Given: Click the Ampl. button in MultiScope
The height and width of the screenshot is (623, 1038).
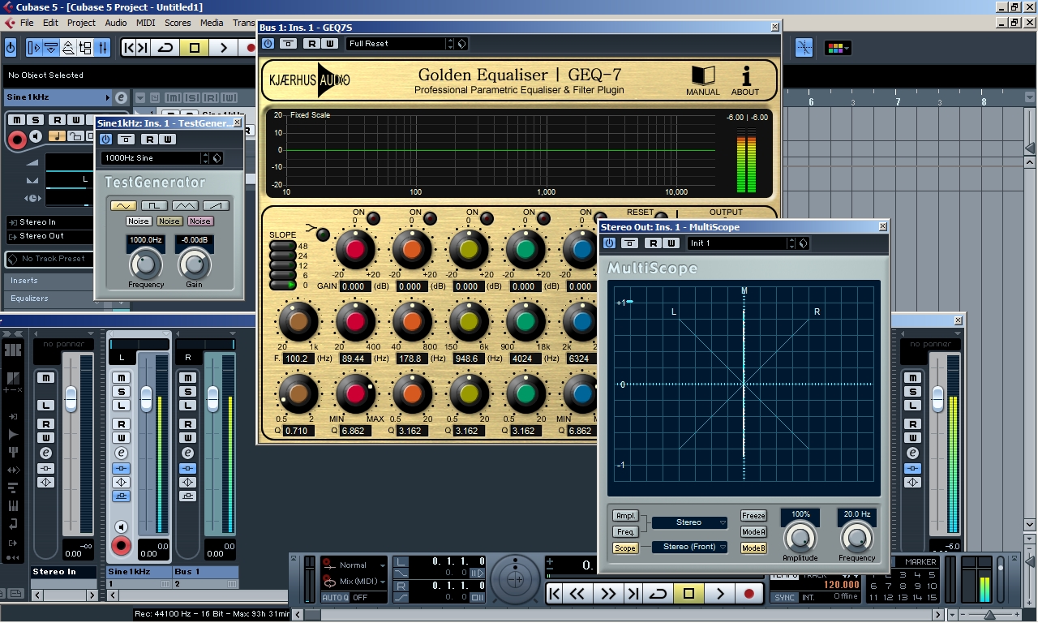Looking at the screenshot, I should pyautogui.click(x=625, y=516).
